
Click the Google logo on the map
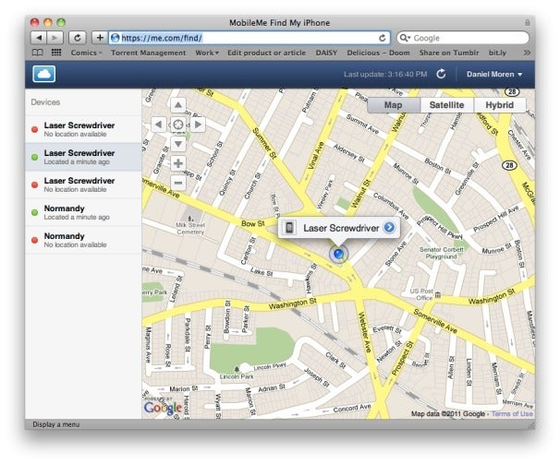point(163,408)
